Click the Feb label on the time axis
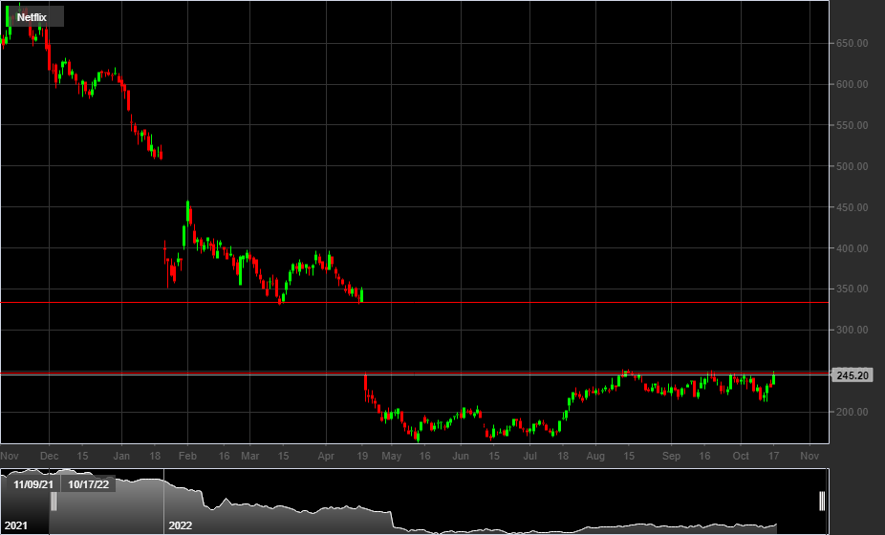The width and height of the screenshot is (885, 535). [187, 456]
